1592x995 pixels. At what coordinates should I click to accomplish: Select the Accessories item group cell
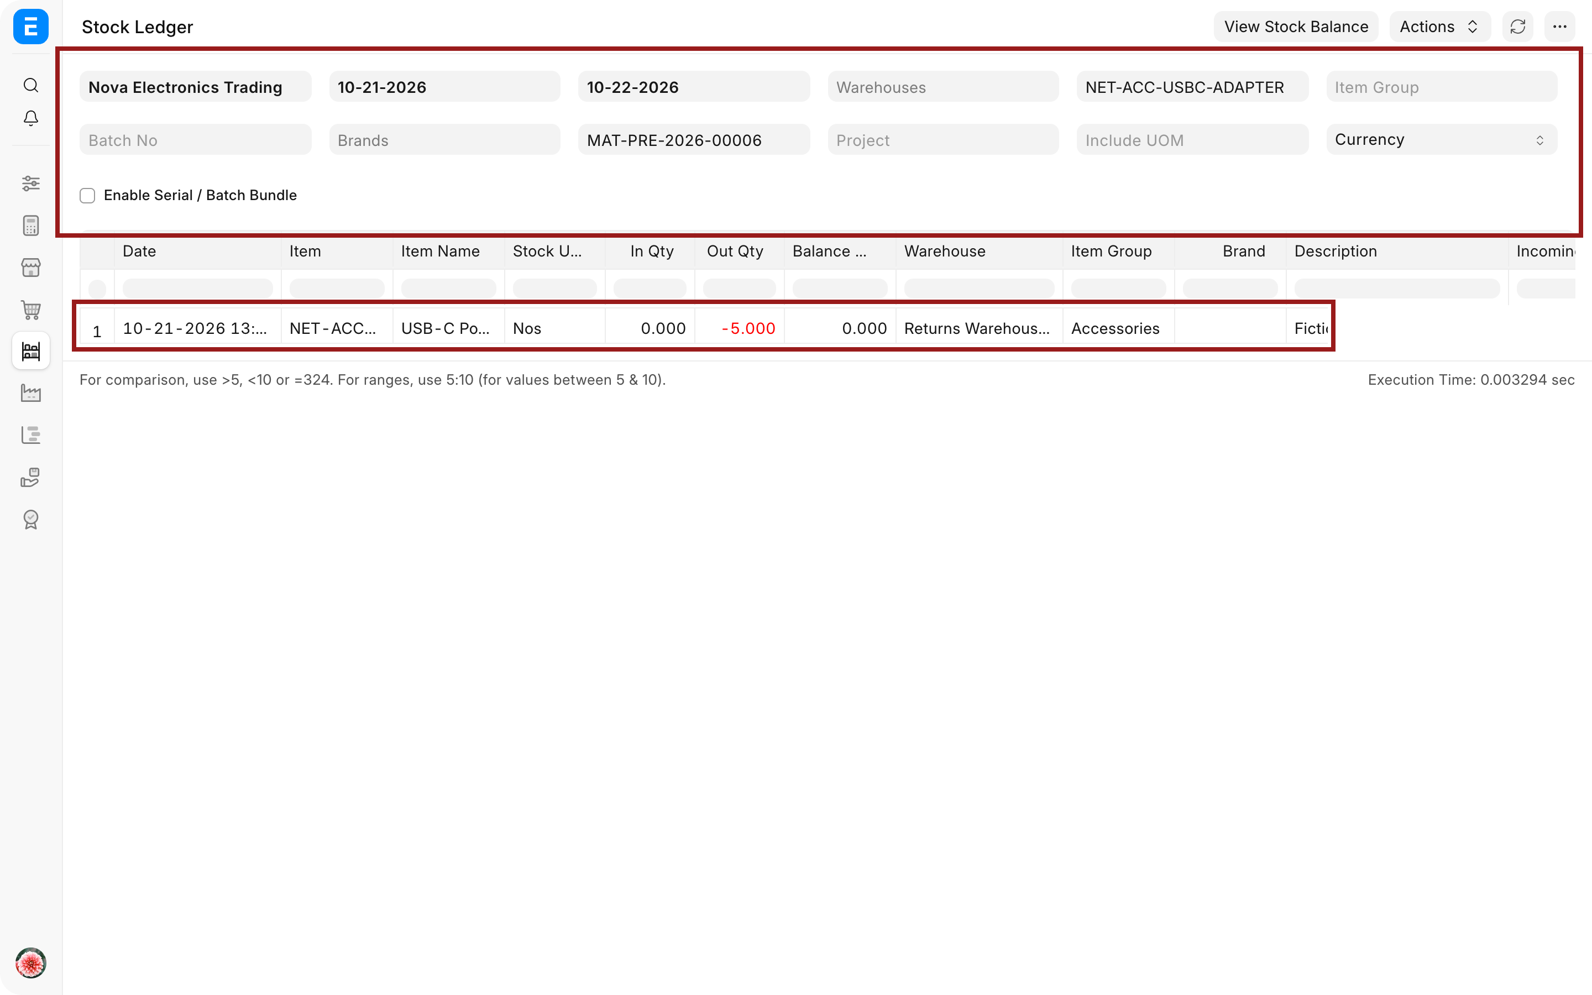(1118, 328)
